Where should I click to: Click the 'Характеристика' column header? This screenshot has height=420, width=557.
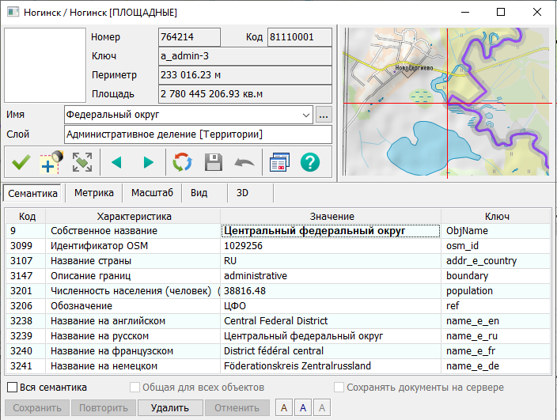tap(134, 216)
